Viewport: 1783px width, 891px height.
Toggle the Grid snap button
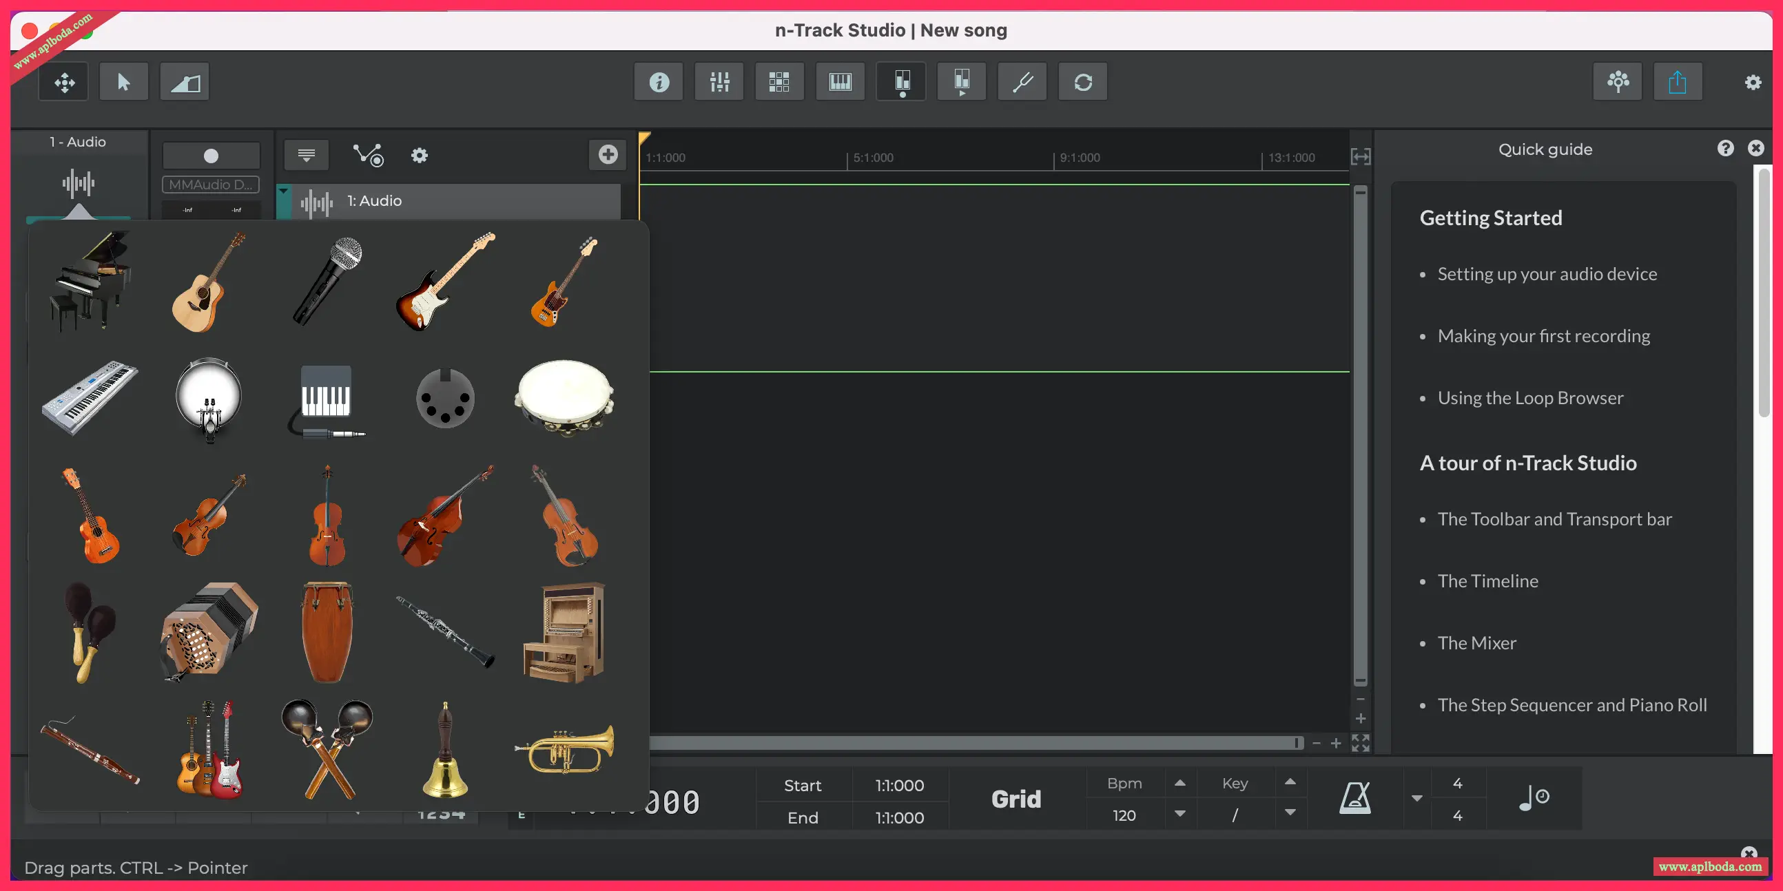pos(1016,799)
